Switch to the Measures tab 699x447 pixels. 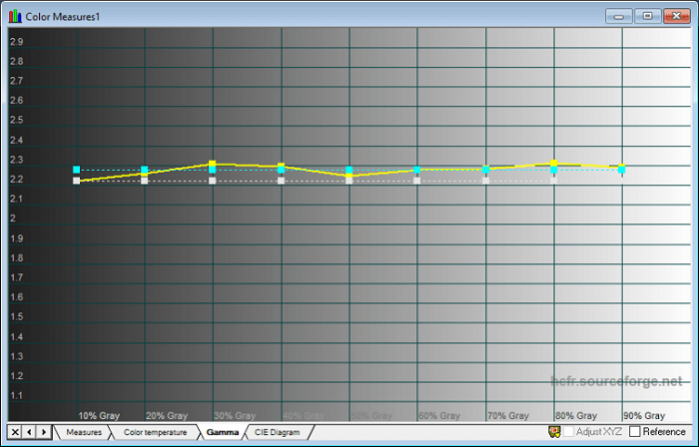pyautogui.click(x=84, y=432)
